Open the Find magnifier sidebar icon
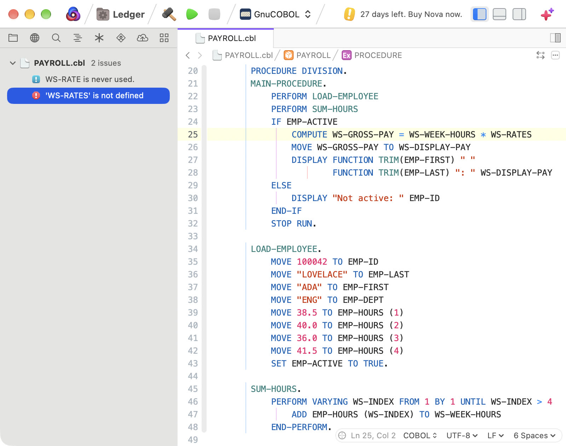Image resolution: width=566 pixels, height=446 pixels. point(56,38)
